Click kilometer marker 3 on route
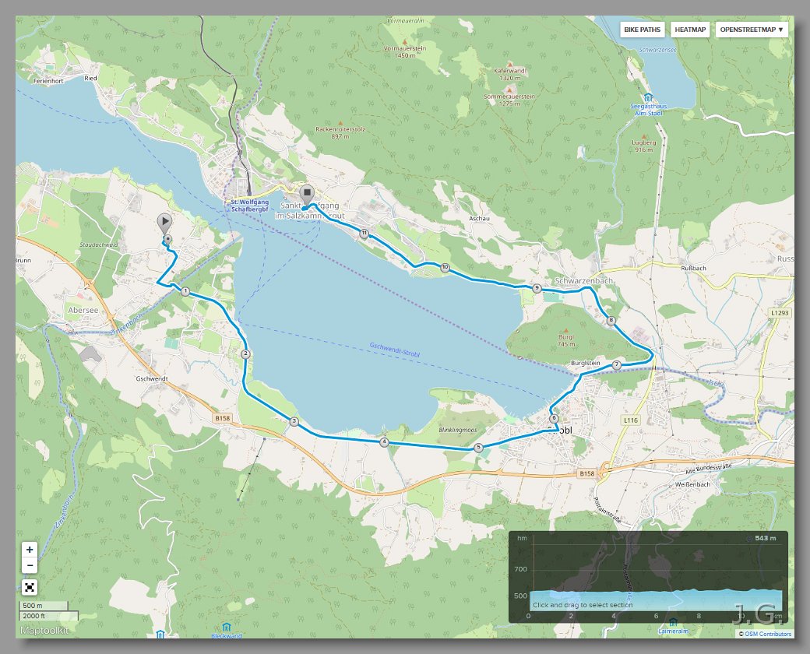The width and height of the screenshot is (810, 654). pyautogui.click(x=294, y=421)
